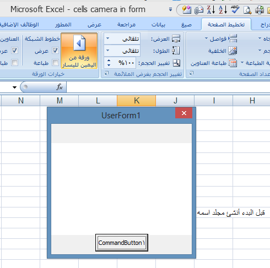
Task: Open the الخلفية background picture tool
Action: (x=223, y=51)
